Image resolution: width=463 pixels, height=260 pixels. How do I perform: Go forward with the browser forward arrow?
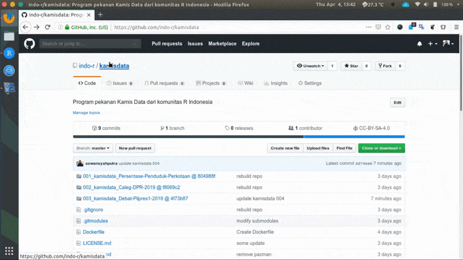coord(36,27)
